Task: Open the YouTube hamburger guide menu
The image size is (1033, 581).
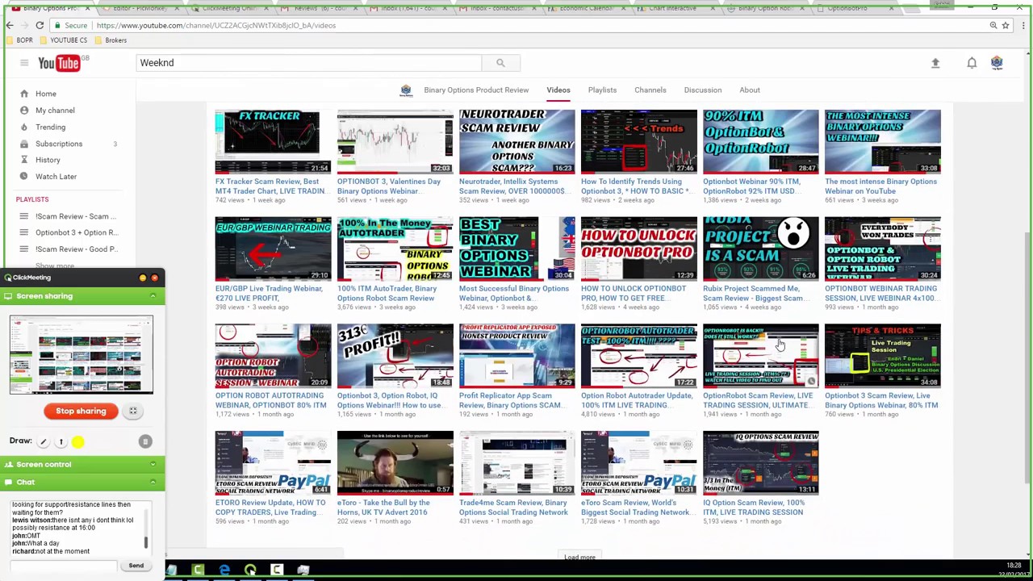Action: tap(24, 63)
